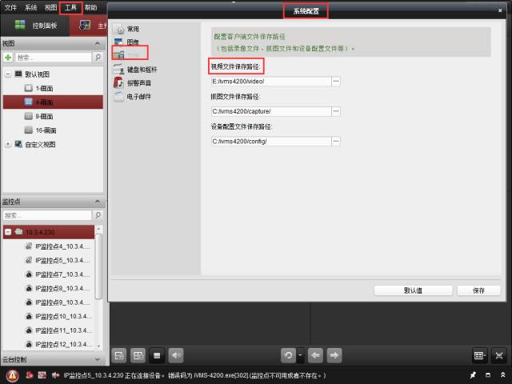Click the full screen icon

point(498,355)
